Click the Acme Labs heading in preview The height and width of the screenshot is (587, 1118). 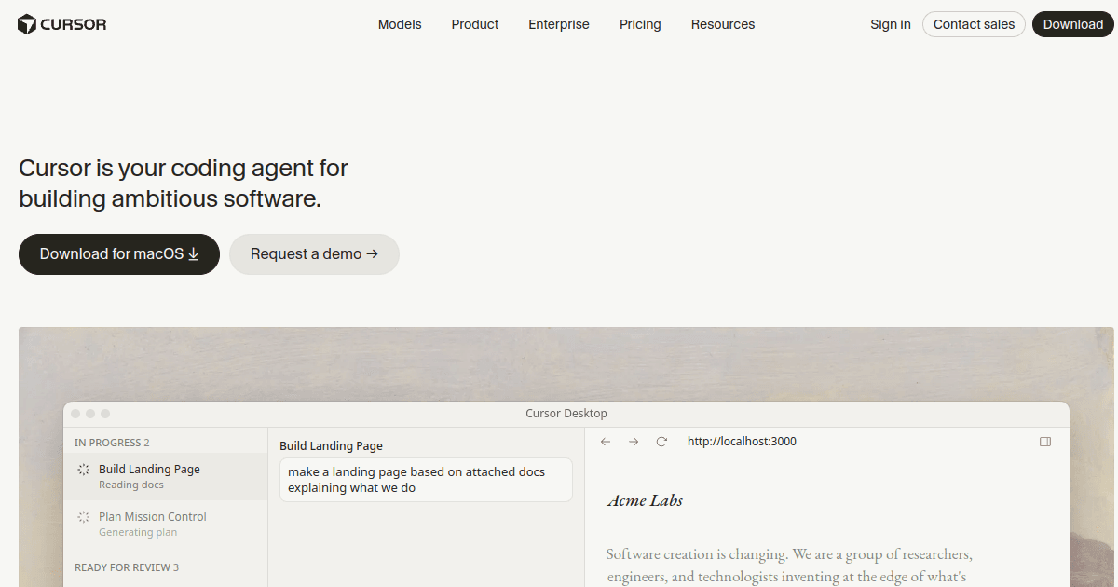[645, 500]
